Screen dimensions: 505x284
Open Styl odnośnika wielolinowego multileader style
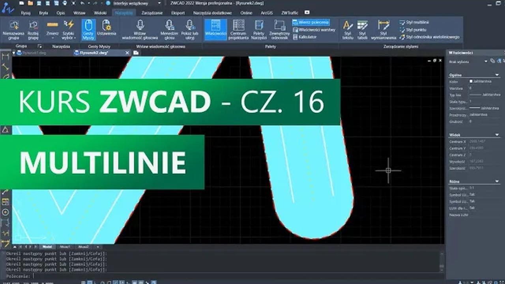[x=430, y=37]
